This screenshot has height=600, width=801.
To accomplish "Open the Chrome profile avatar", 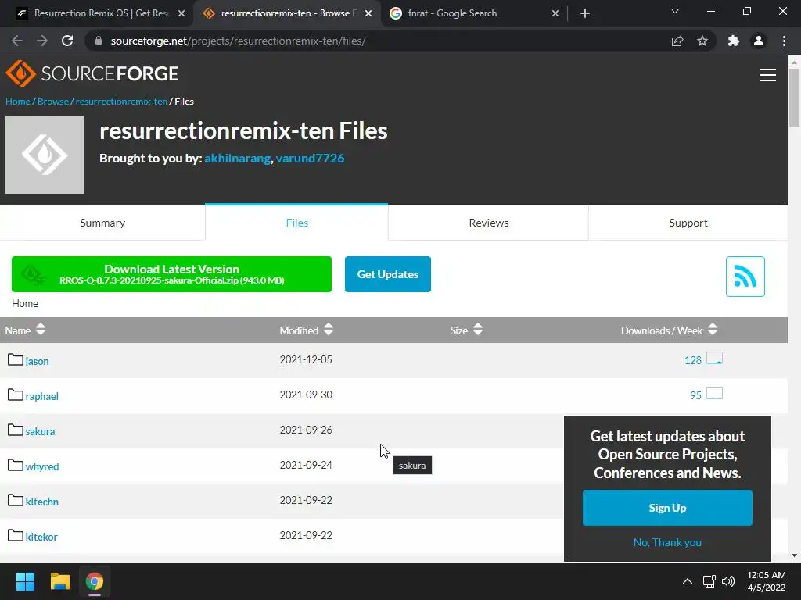I will 759,41.
